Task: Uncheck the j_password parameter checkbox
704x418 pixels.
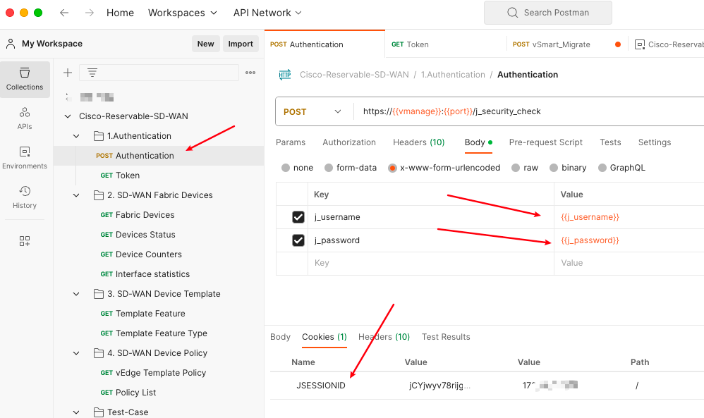Action: [x=298, y=240]
